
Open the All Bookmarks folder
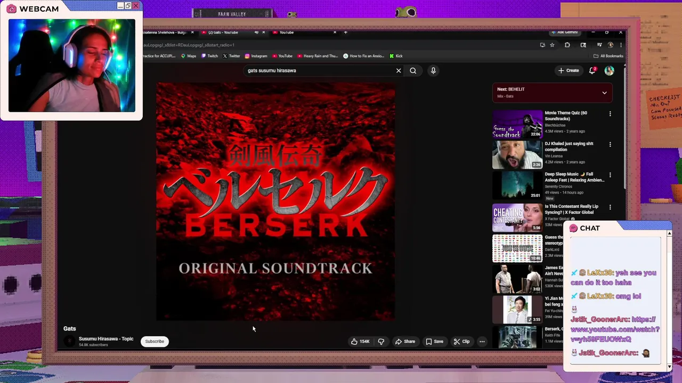pos(608,56)
